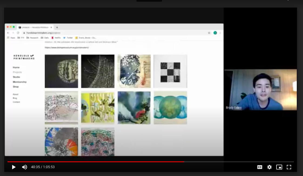Enter fullscreen mode
This screenshot has width=303, height=176.
(289, 167)
